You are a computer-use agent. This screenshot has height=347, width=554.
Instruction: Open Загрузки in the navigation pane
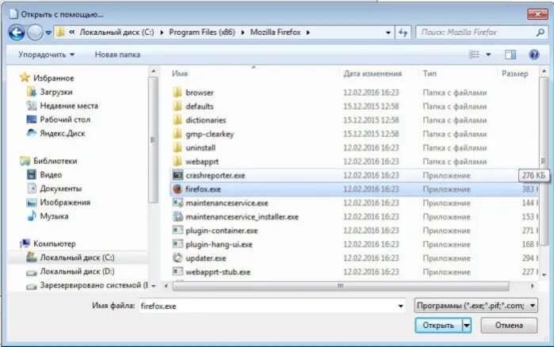coord(55,92)
